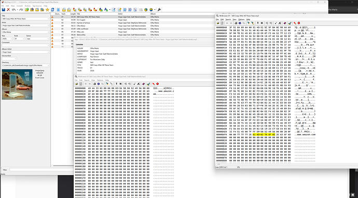The height and width of the screenshot is (198, 358).
Task: Open Mp3tag options with wrench icon
Action: 159,9
